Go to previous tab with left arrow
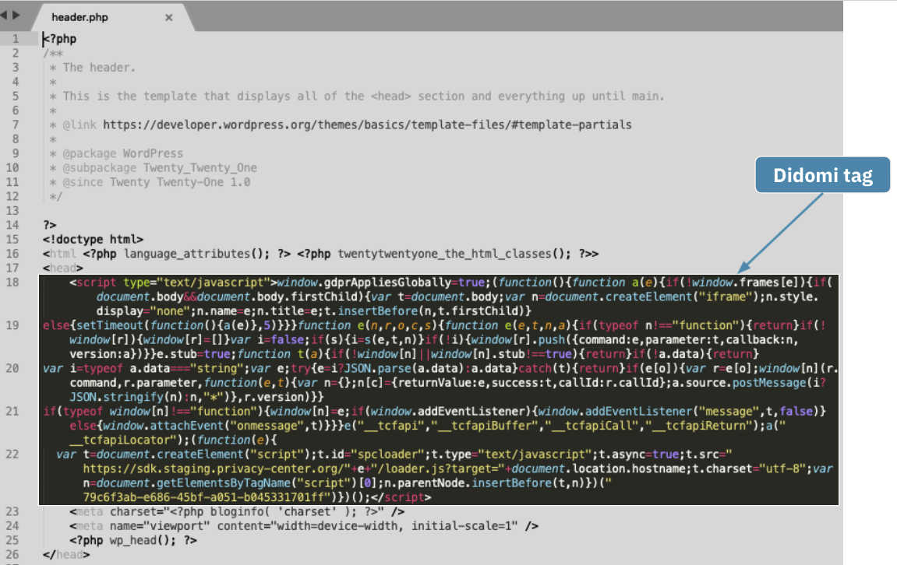The height and width of the screenshot is (565, 897). [x=3, y=16]
